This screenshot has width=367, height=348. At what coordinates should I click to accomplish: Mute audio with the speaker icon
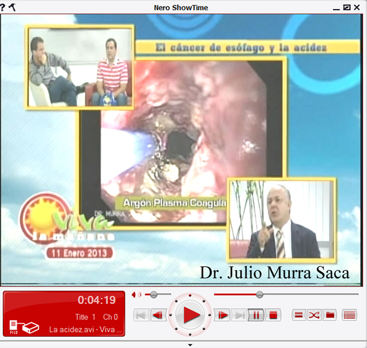click(136, 294)
